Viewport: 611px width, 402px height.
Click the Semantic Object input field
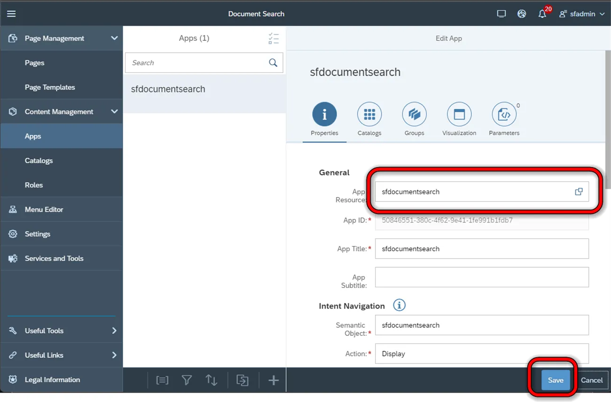482,325
